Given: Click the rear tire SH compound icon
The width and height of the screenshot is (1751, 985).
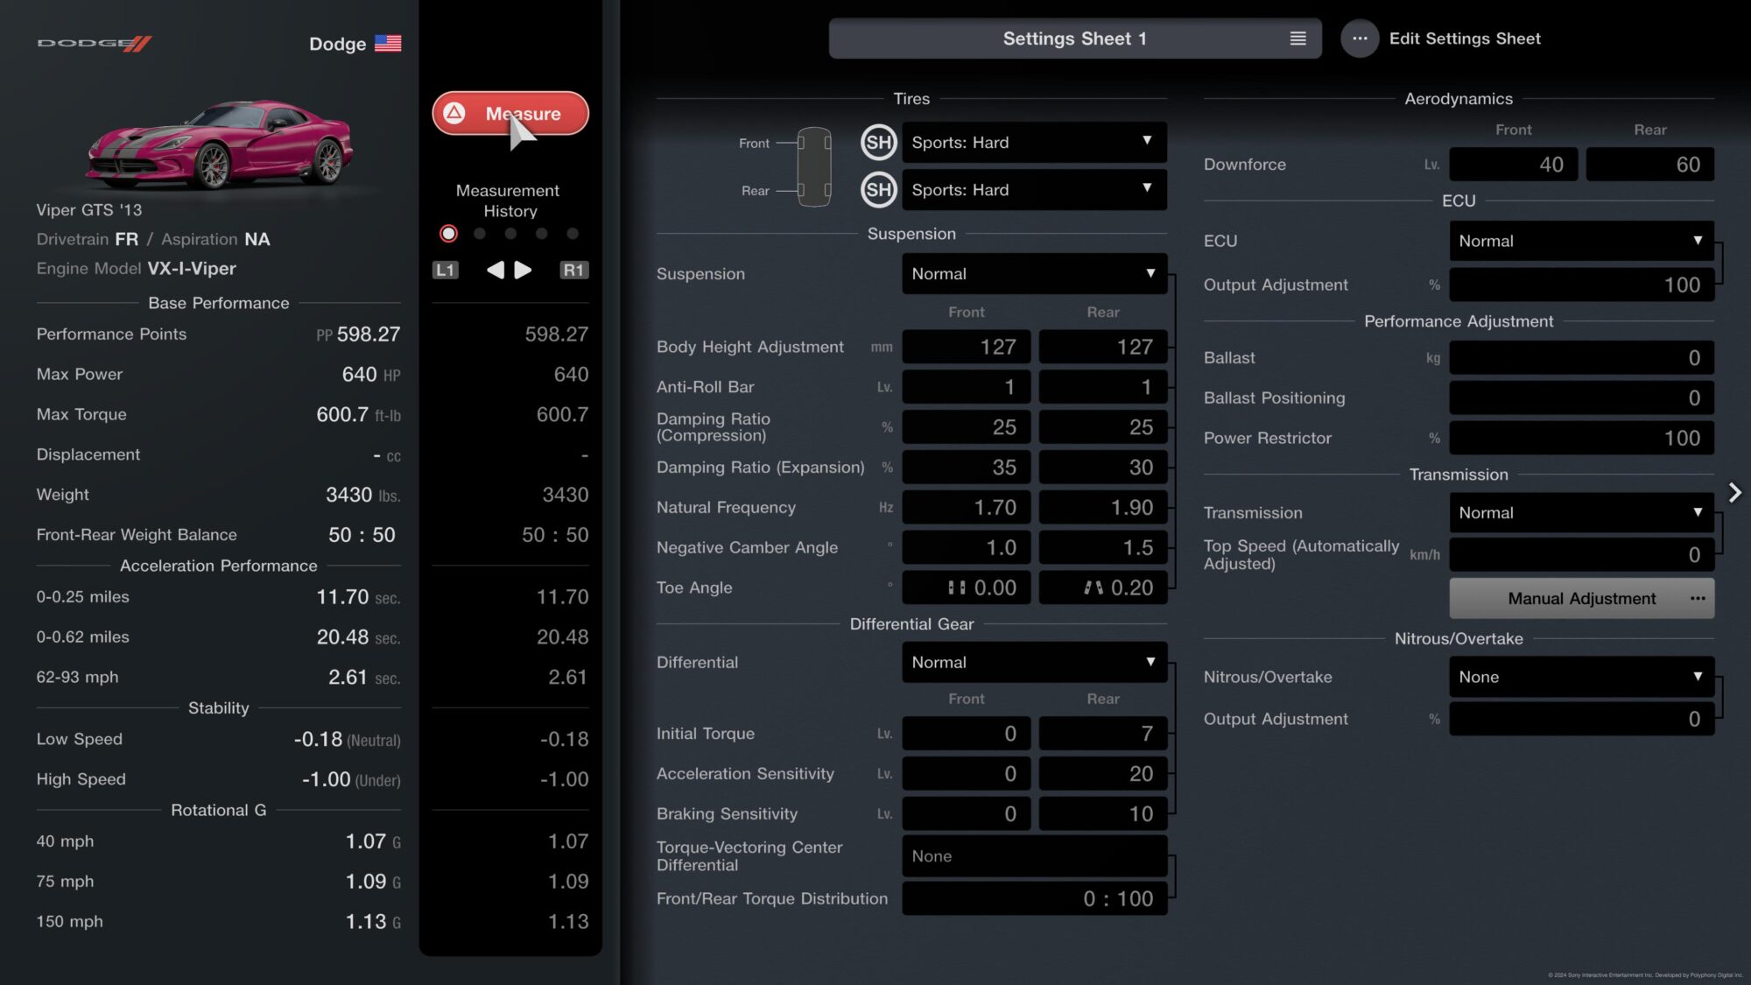Looking at the screenshot, I should coord(879,190).
